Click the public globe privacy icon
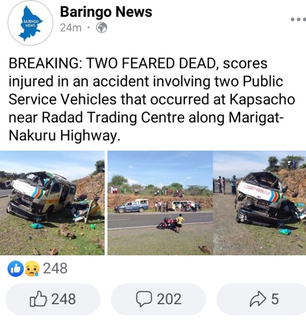 tap(102, 28)
